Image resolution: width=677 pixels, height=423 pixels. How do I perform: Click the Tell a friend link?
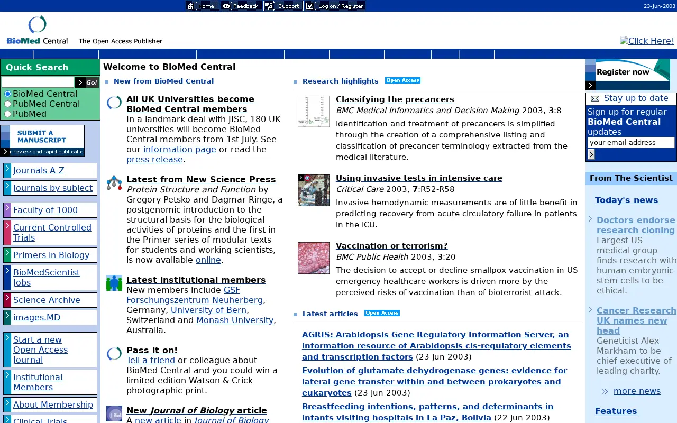point(151,361)
